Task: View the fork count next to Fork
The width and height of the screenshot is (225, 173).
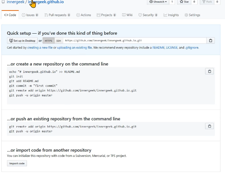Action: 217,2
